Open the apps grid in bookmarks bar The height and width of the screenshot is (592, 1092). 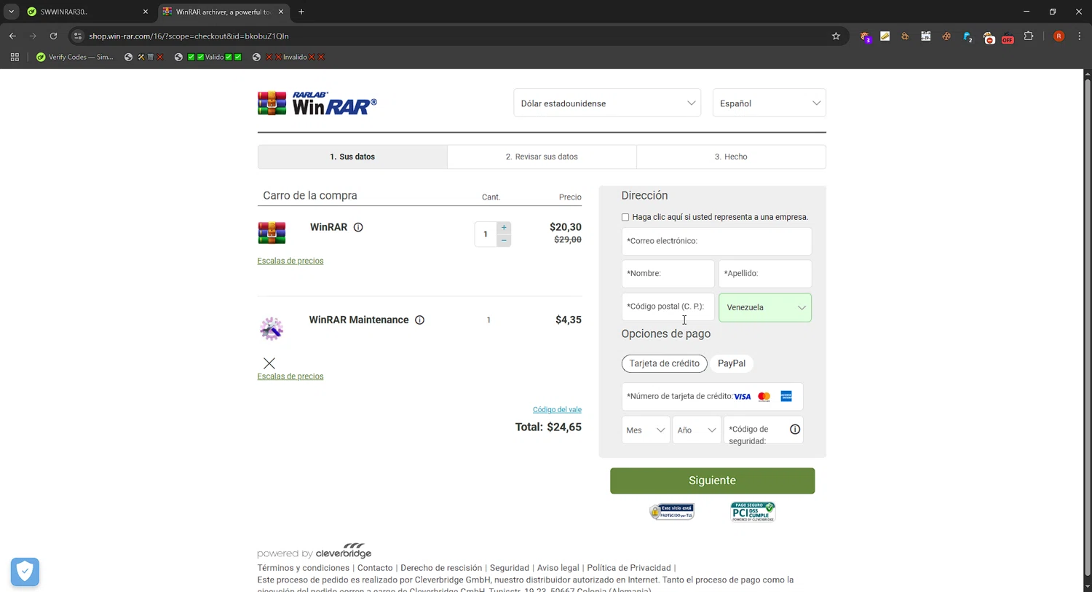(15, 57)
